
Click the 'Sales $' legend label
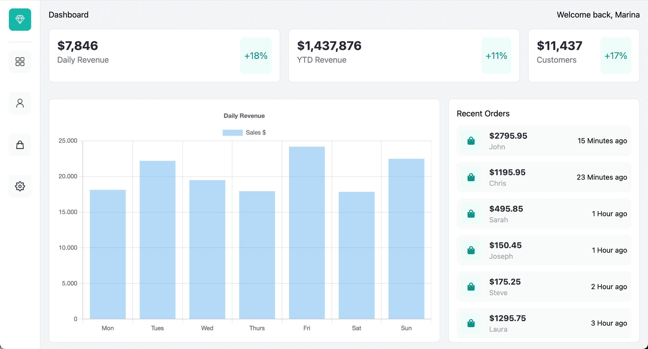(x=256, y=133)
